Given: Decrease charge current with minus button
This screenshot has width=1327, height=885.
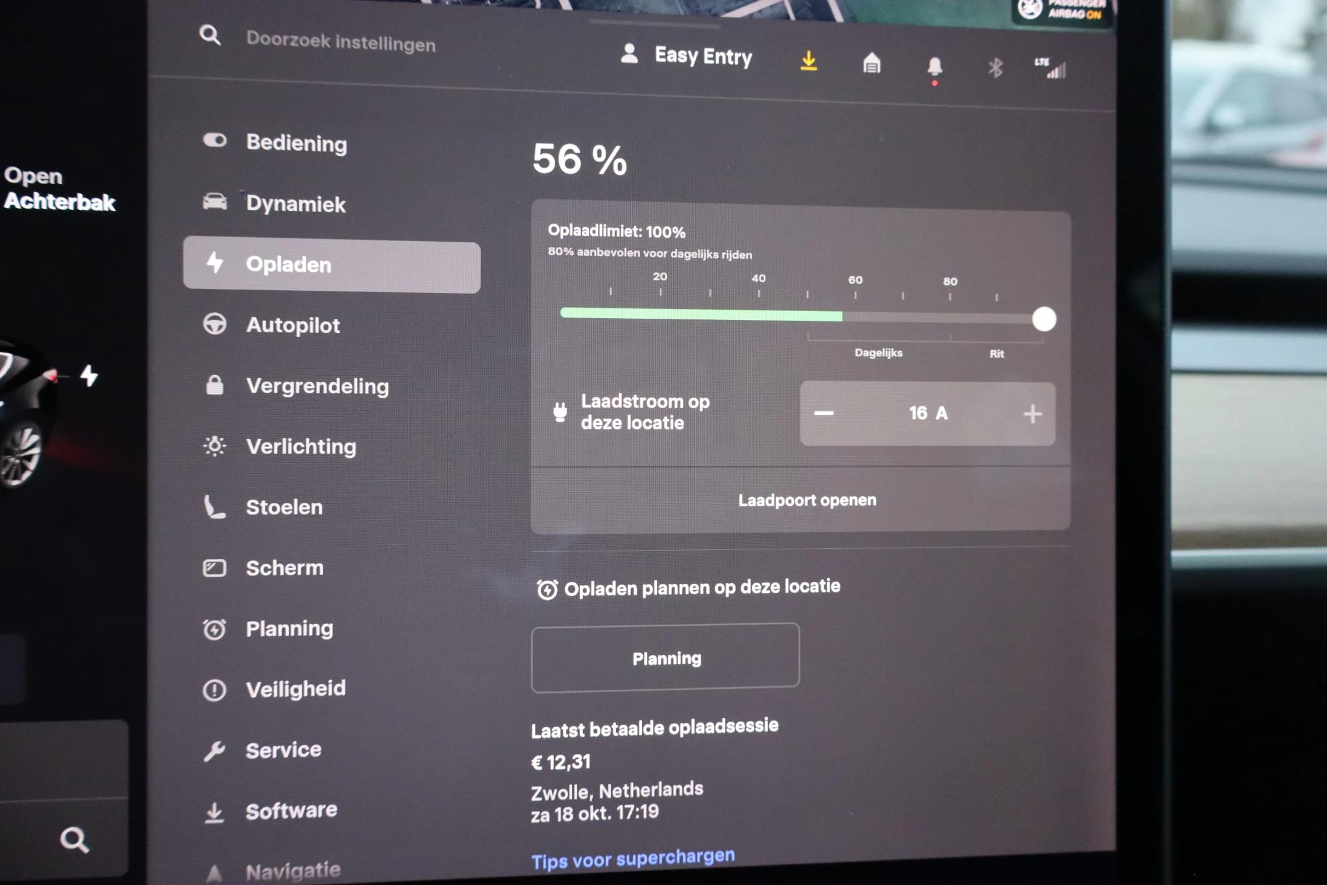Looking at the screenshot, I should [x=824, y=413].
